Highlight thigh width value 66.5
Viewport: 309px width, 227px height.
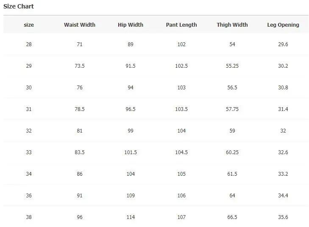[232, 217]
